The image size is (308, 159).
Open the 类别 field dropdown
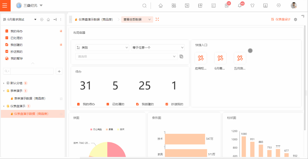tap(102, 47)
